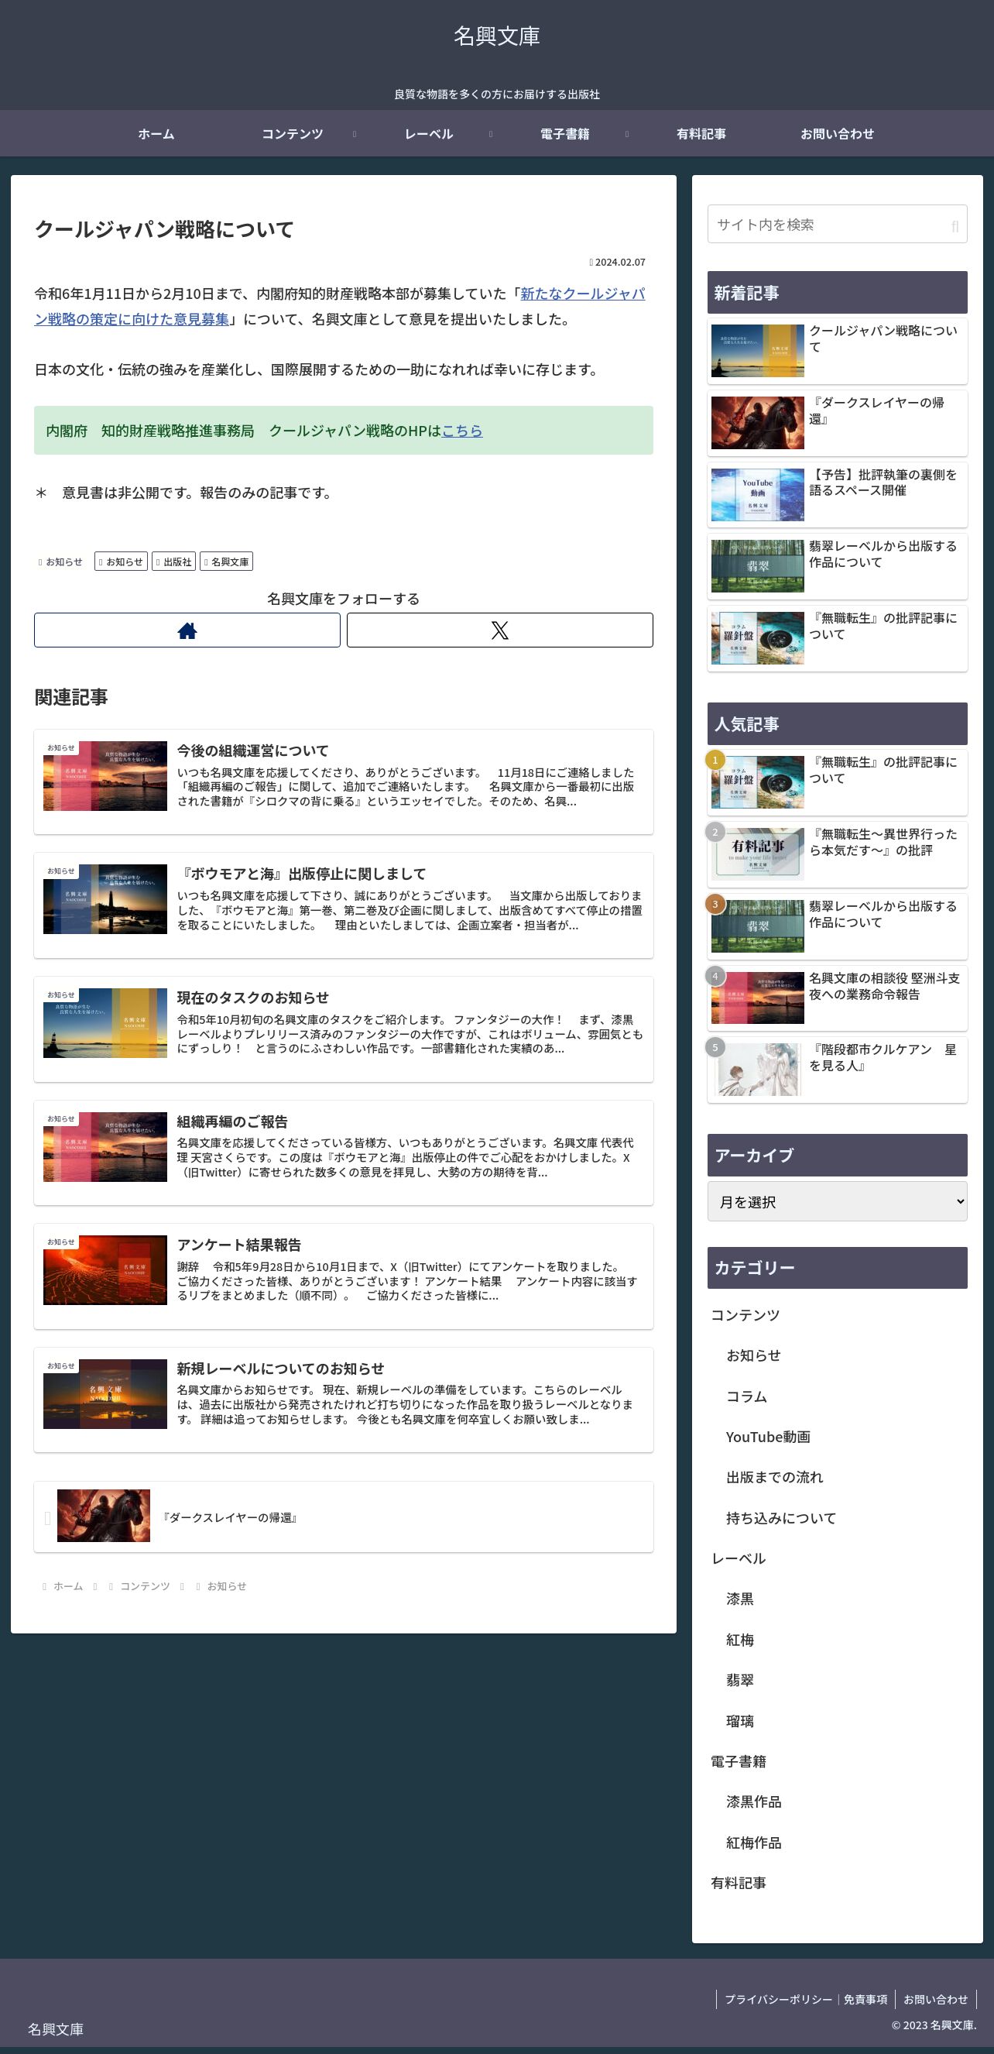Image resolution: width=994 pixels, height=2054 pixels.
Task: Click the こちら link in green box
Action: [x=462, y=431]
